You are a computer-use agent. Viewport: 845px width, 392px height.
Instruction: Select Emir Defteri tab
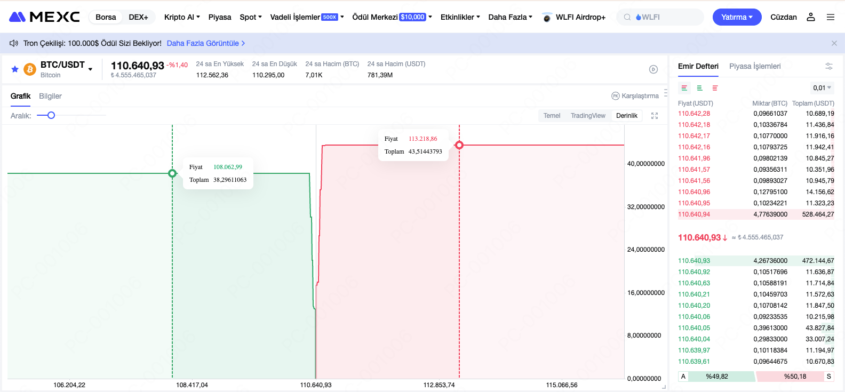pyautogui.click(x=698, y=66)
